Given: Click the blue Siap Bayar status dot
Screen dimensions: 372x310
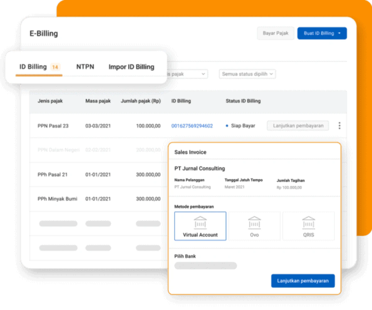Looking at the screenshot, I should click(227, 126).
